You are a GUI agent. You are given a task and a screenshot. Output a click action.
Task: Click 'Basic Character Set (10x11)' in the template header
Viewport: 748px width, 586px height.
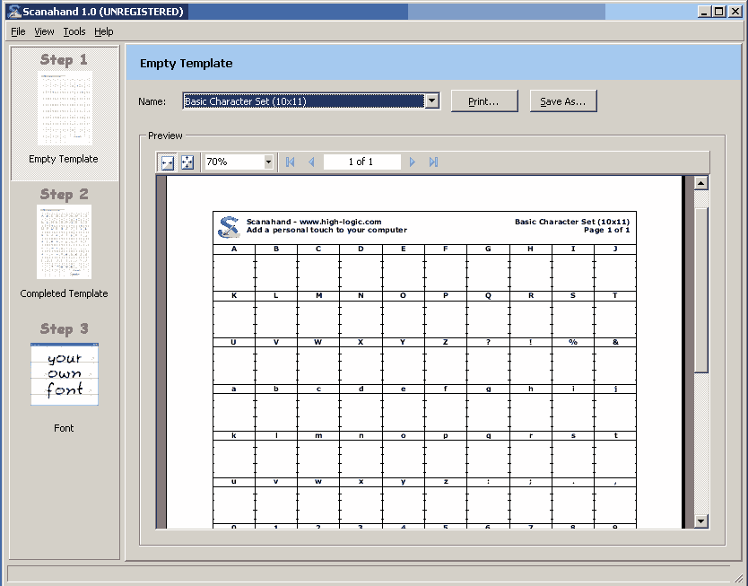point(572,222)
